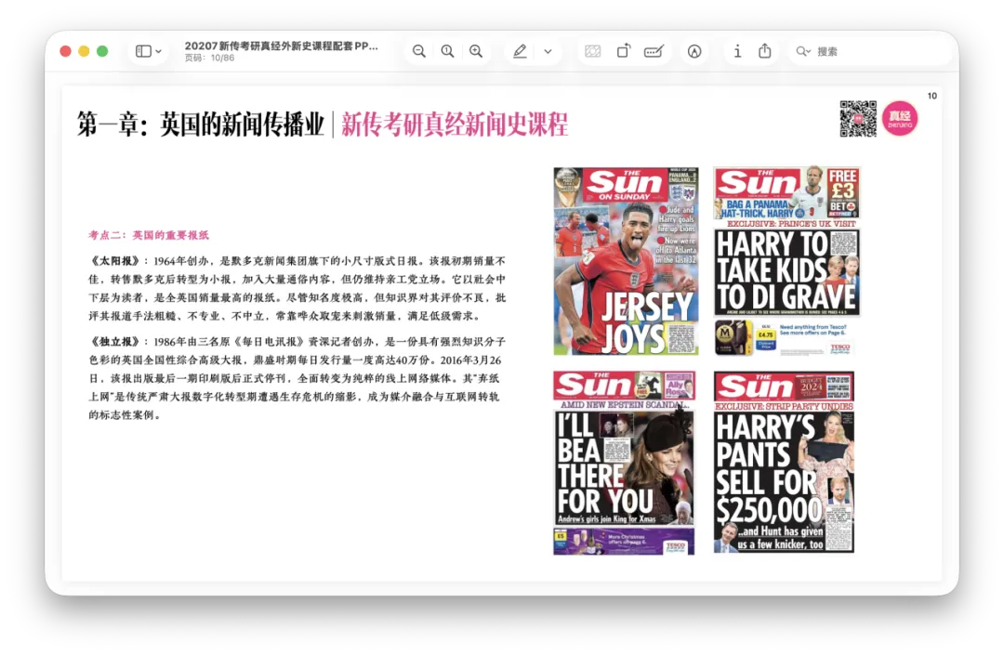Screen dimensions: 1004x655
Task: Zoom out with the minus magnifier
Action: click(x=418, y=51)
